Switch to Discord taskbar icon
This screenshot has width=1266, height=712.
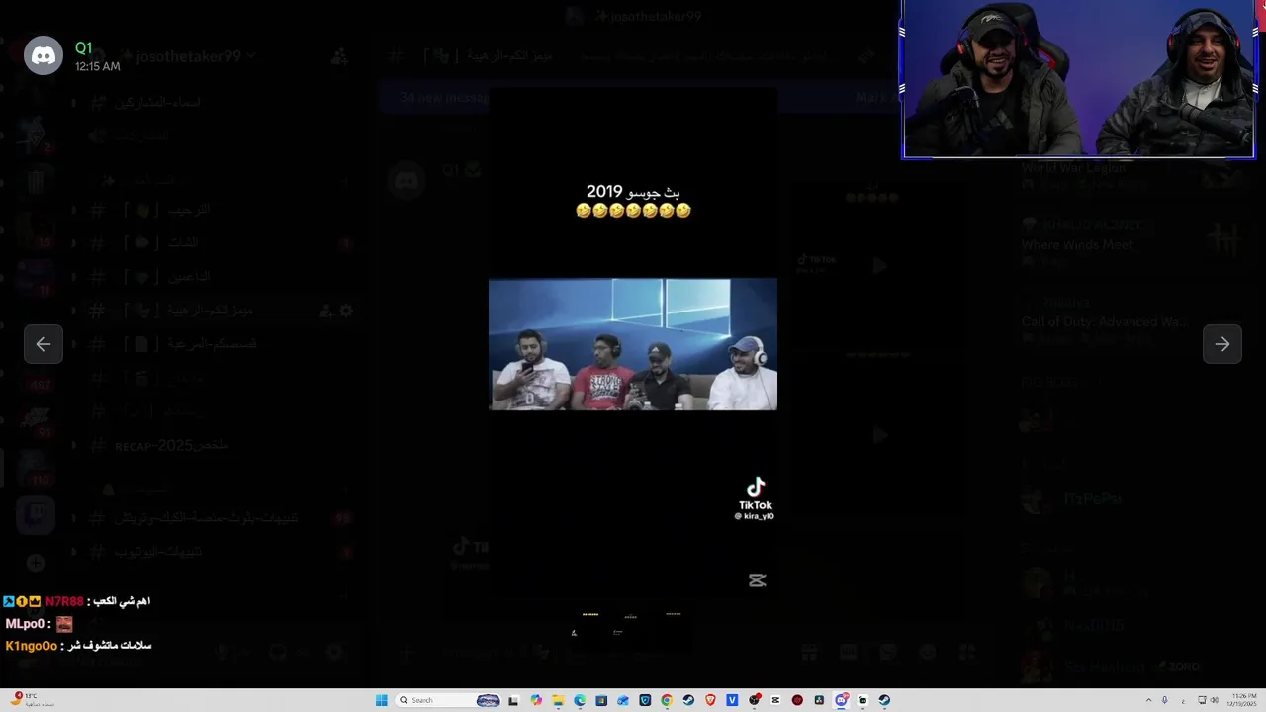[x=842, y=700]
